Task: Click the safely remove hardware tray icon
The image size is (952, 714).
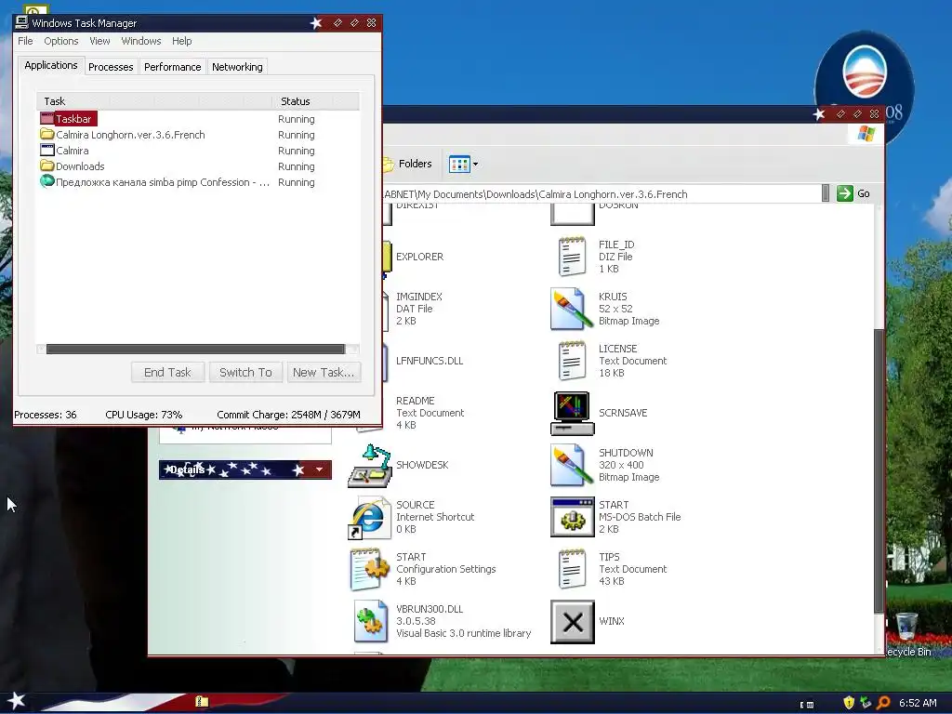Action: tap(866, 703)
